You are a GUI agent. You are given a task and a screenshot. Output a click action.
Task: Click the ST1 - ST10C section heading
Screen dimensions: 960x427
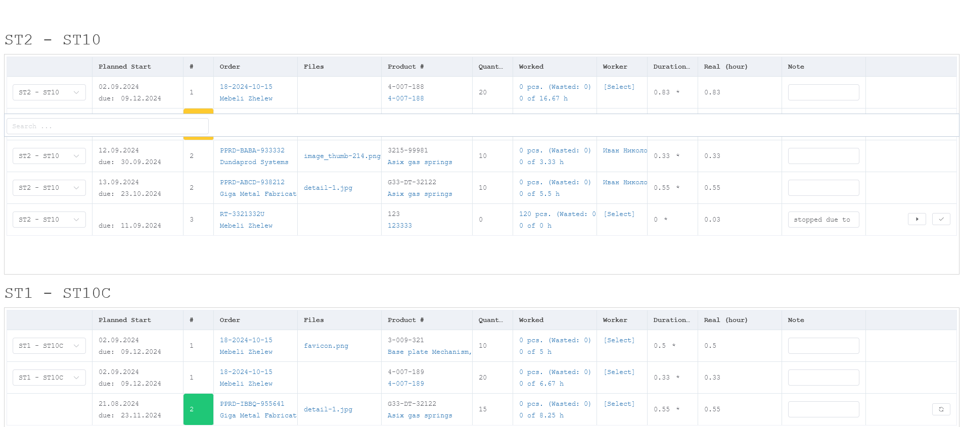click(x=58, y=293)
